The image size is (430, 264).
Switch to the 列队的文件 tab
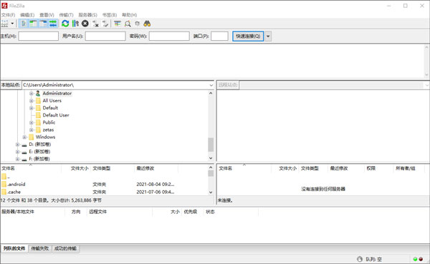point(14,248)
